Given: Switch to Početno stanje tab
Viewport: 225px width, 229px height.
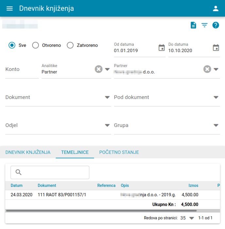Looking at the screenshot, I should [x=119, y=152].
